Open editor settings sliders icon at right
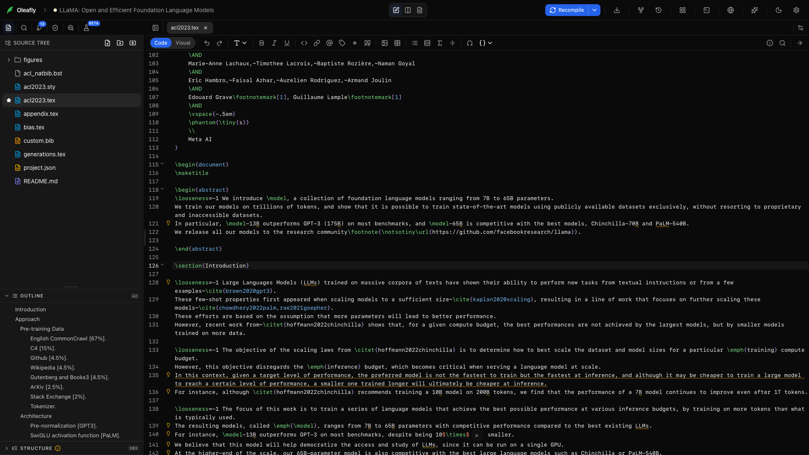Viewport: 809px width, 455px height. [801, 28]
